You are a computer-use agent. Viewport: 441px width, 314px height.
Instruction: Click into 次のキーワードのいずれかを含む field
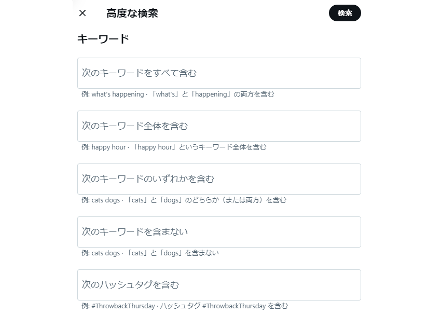coord(219,179)
